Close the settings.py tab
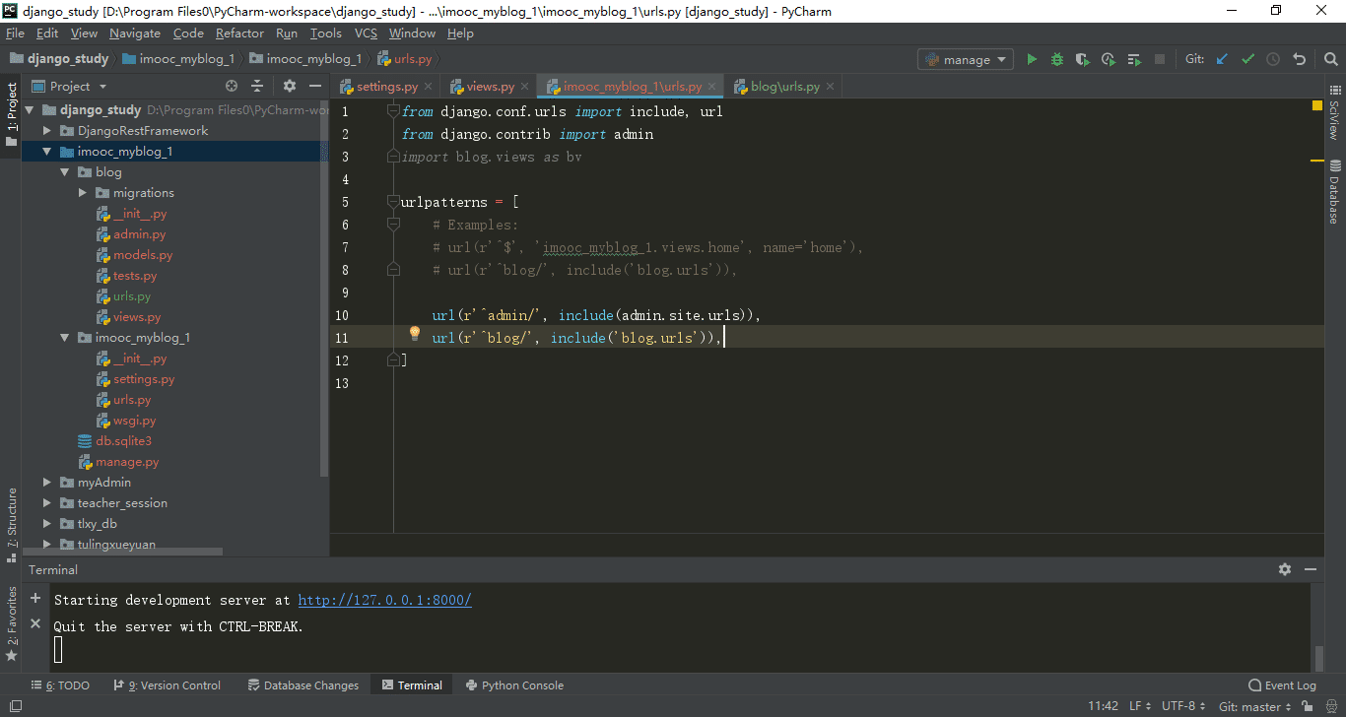 (x=429, y=87)
